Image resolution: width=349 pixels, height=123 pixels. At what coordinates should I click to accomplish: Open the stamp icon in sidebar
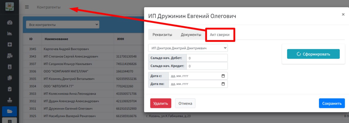pos(10,100)
